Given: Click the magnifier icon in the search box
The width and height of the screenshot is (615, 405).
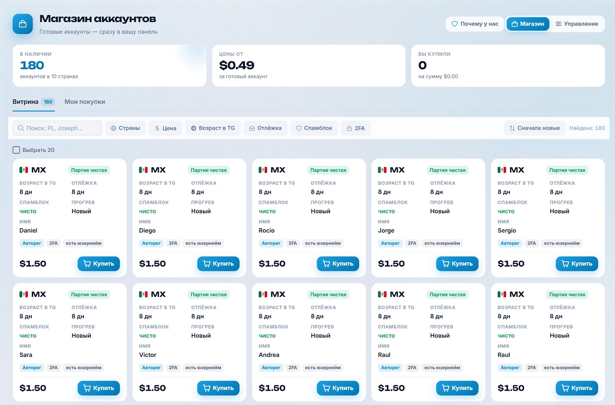Looking at the screenshot, I should pyautogui.click(x=21, y=128).
